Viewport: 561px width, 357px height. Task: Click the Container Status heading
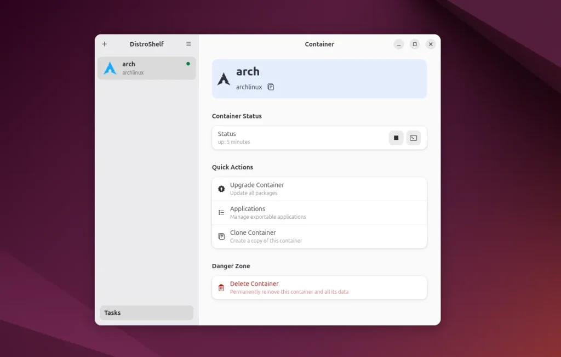237,116
